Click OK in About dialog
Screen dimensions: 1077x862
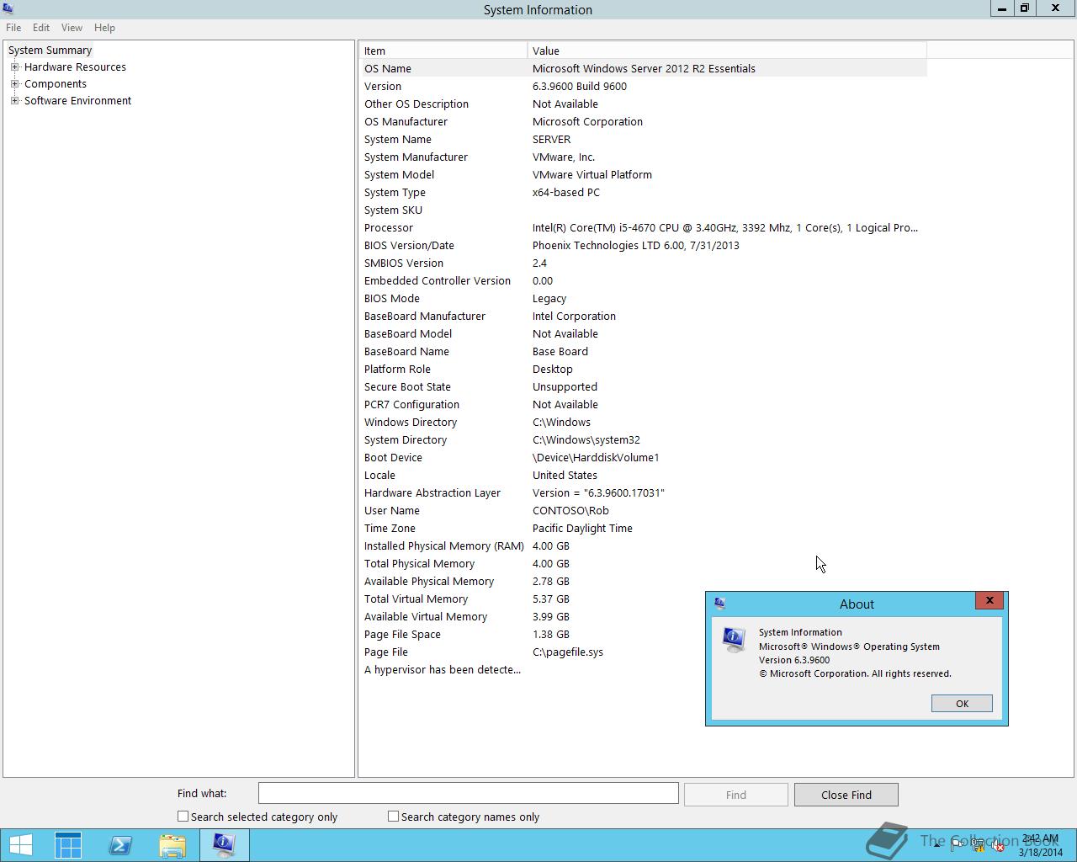[x=962, y=703]
